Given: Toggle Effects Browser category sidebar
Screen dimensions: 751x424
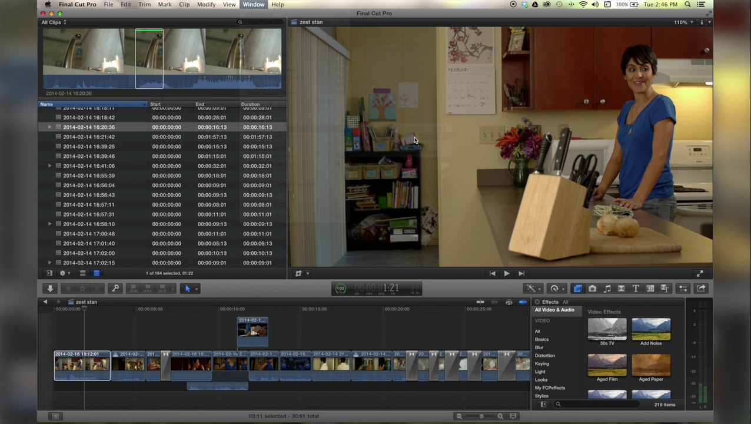Looking at the screenshot, I should point(543,405).
